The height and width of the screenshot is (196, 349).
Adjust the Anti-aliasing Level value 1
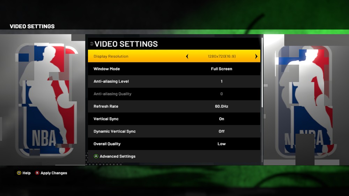[x=222, y=81]
